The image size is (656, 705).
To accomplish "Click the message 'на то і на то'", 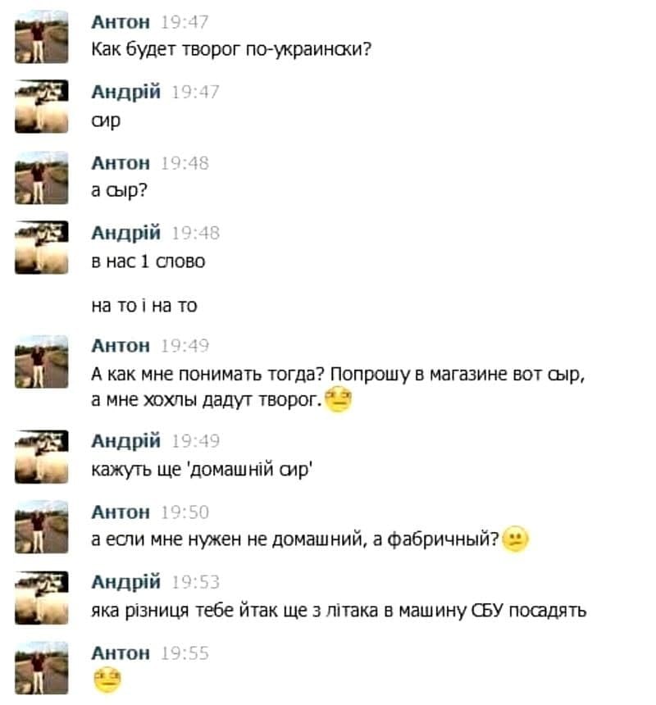I will (x=144, y=306).
